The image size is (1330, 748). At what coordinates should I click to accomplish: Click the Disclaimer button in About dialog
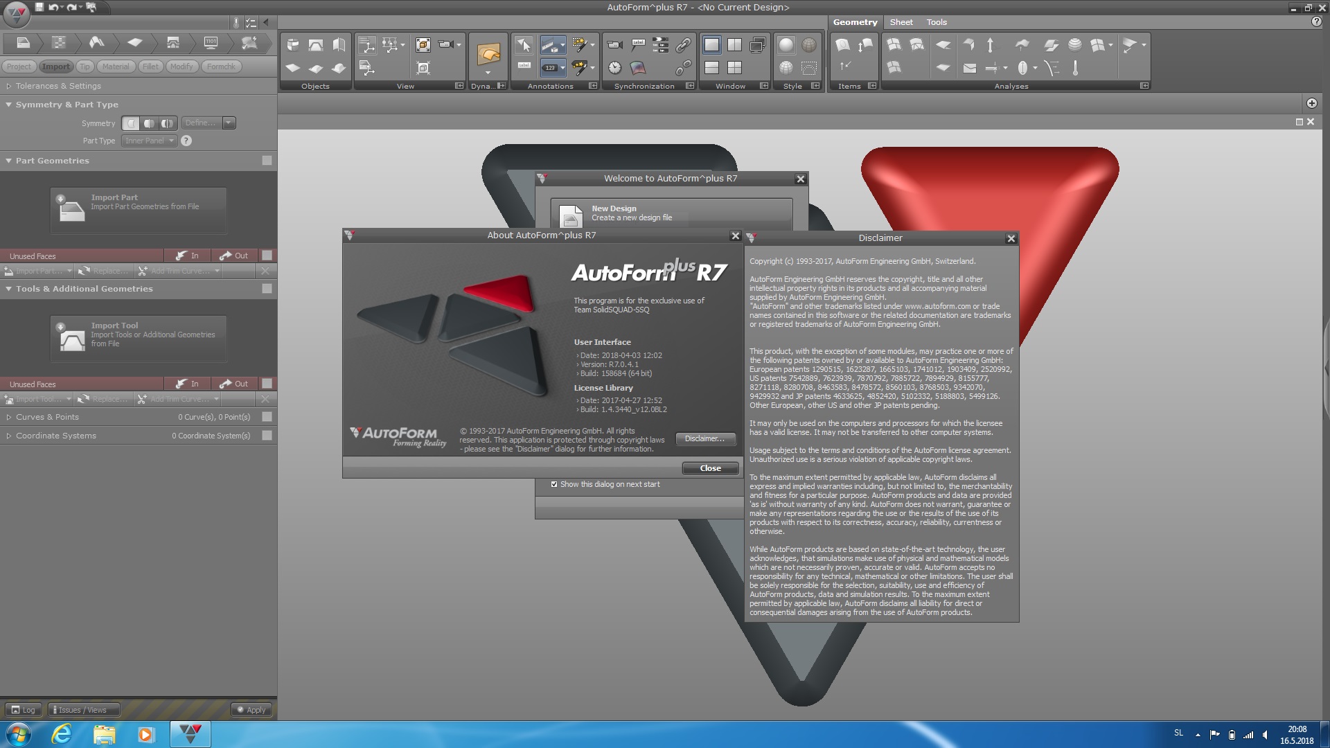(705, 438)
